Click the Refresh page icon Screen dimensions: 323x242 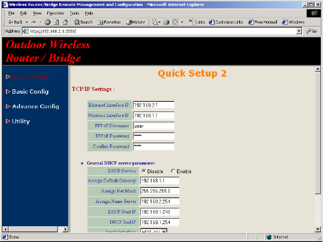click(x=56, y=22)
